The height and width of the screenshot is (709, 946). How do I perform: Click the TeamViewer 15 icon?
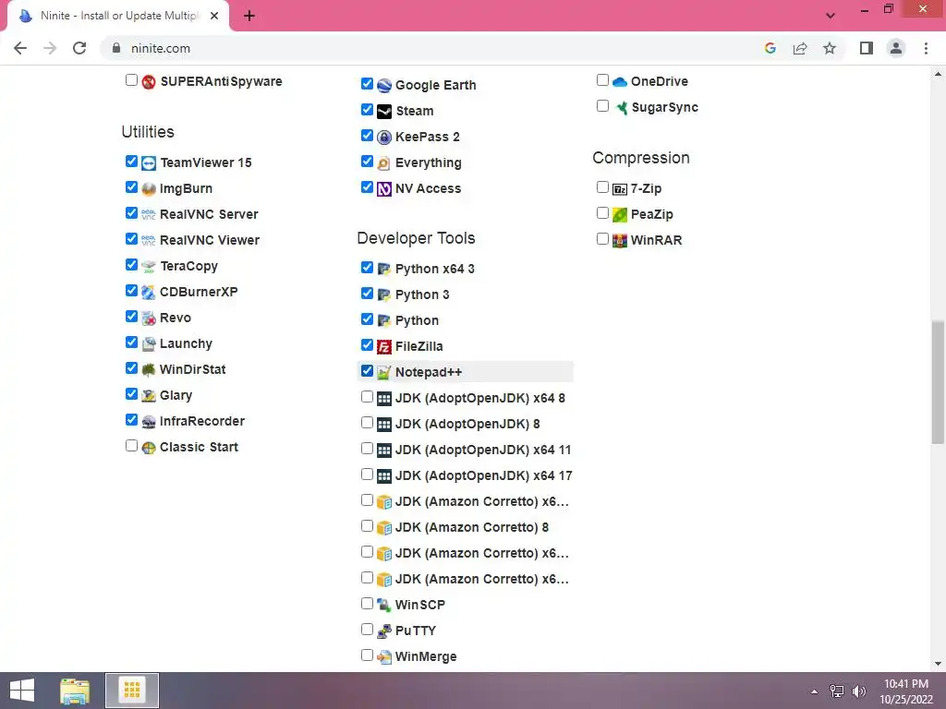(x=149, y=163)
